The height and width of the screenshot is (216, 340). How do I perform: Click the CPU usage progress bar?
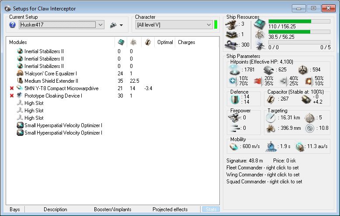click(299, 21)
